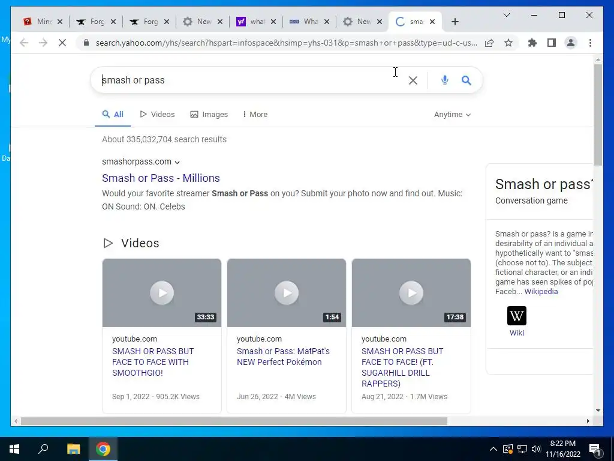
Task: Switch to Images results tab
Action: pyautogui.click(x=209, y=115)
